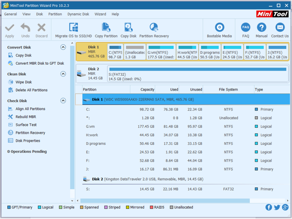Click the MiniTool logo

[x=272, y=14]
